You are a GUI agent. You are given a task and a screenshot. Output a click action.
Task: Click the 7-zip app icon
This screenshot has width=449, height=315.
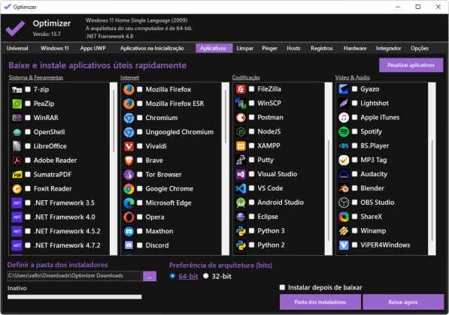coord(17,90)
